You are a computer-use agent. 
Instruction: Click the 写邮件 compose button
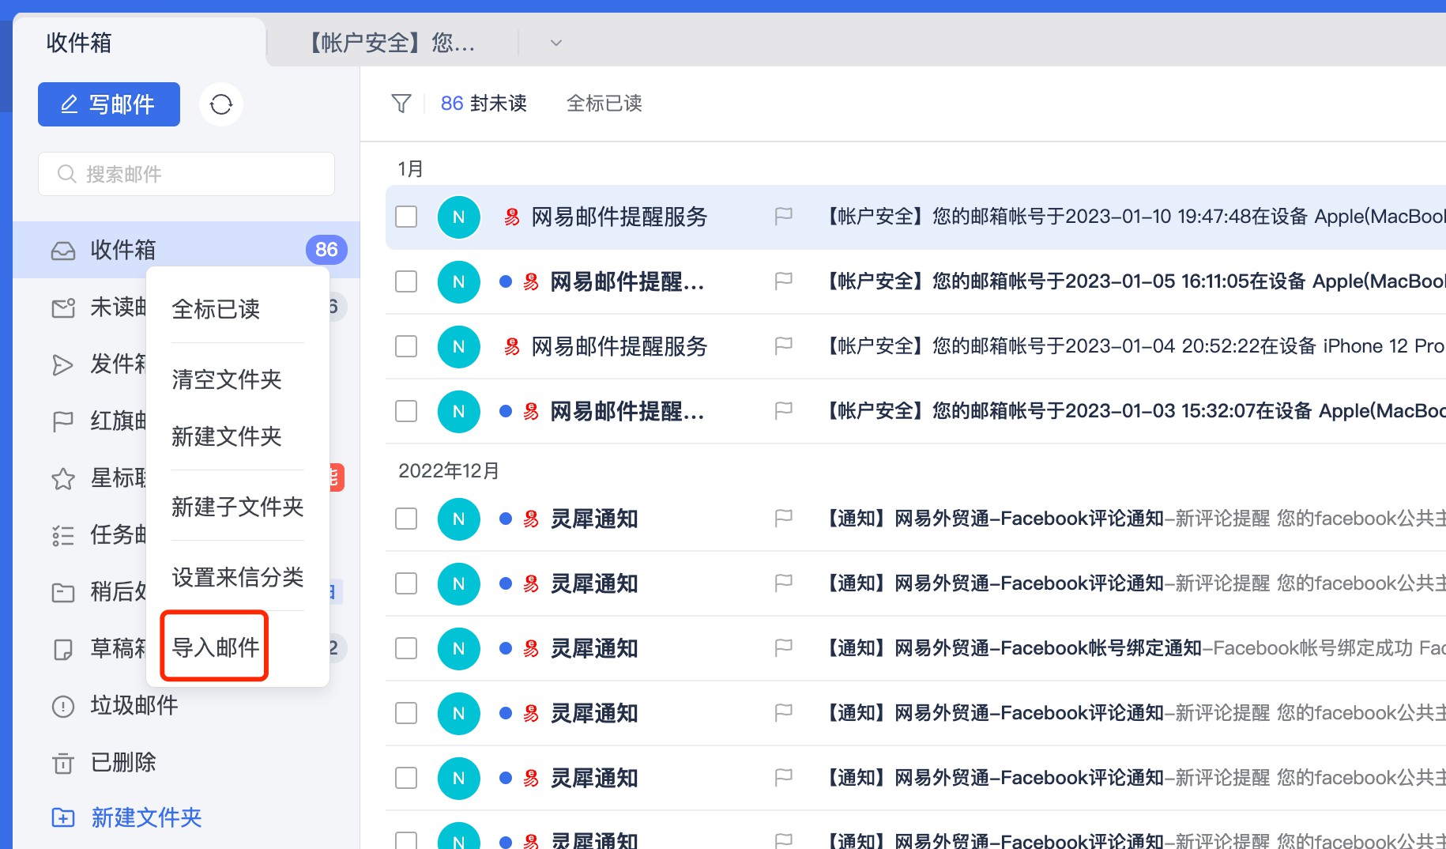pyautogui.click(x=109, y=104)
